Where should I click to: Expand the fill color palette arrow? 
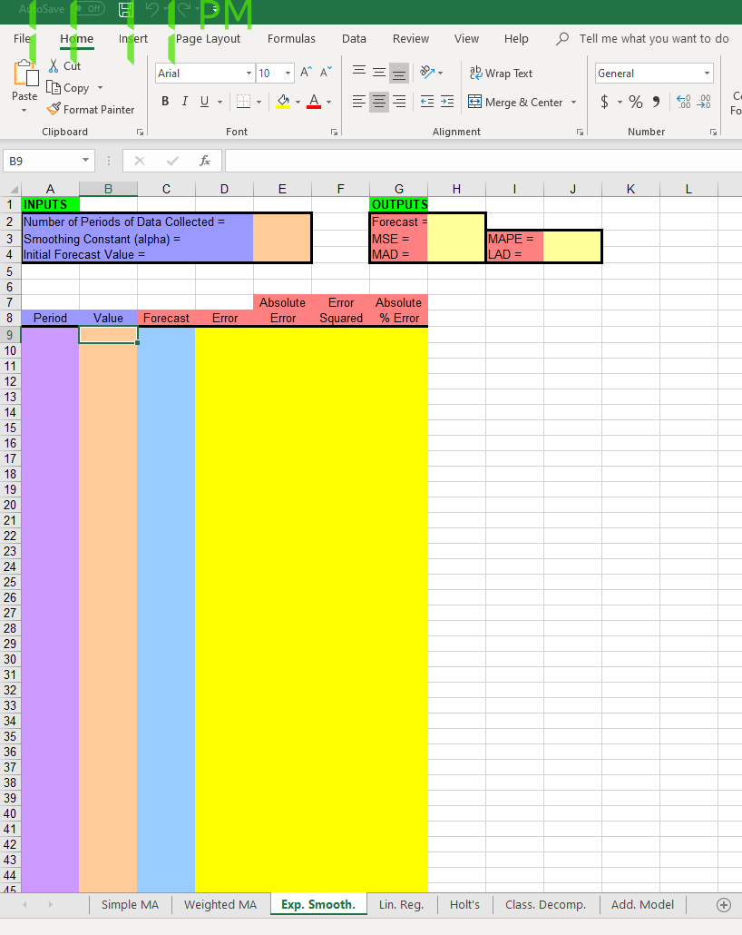tap(298, 102)
